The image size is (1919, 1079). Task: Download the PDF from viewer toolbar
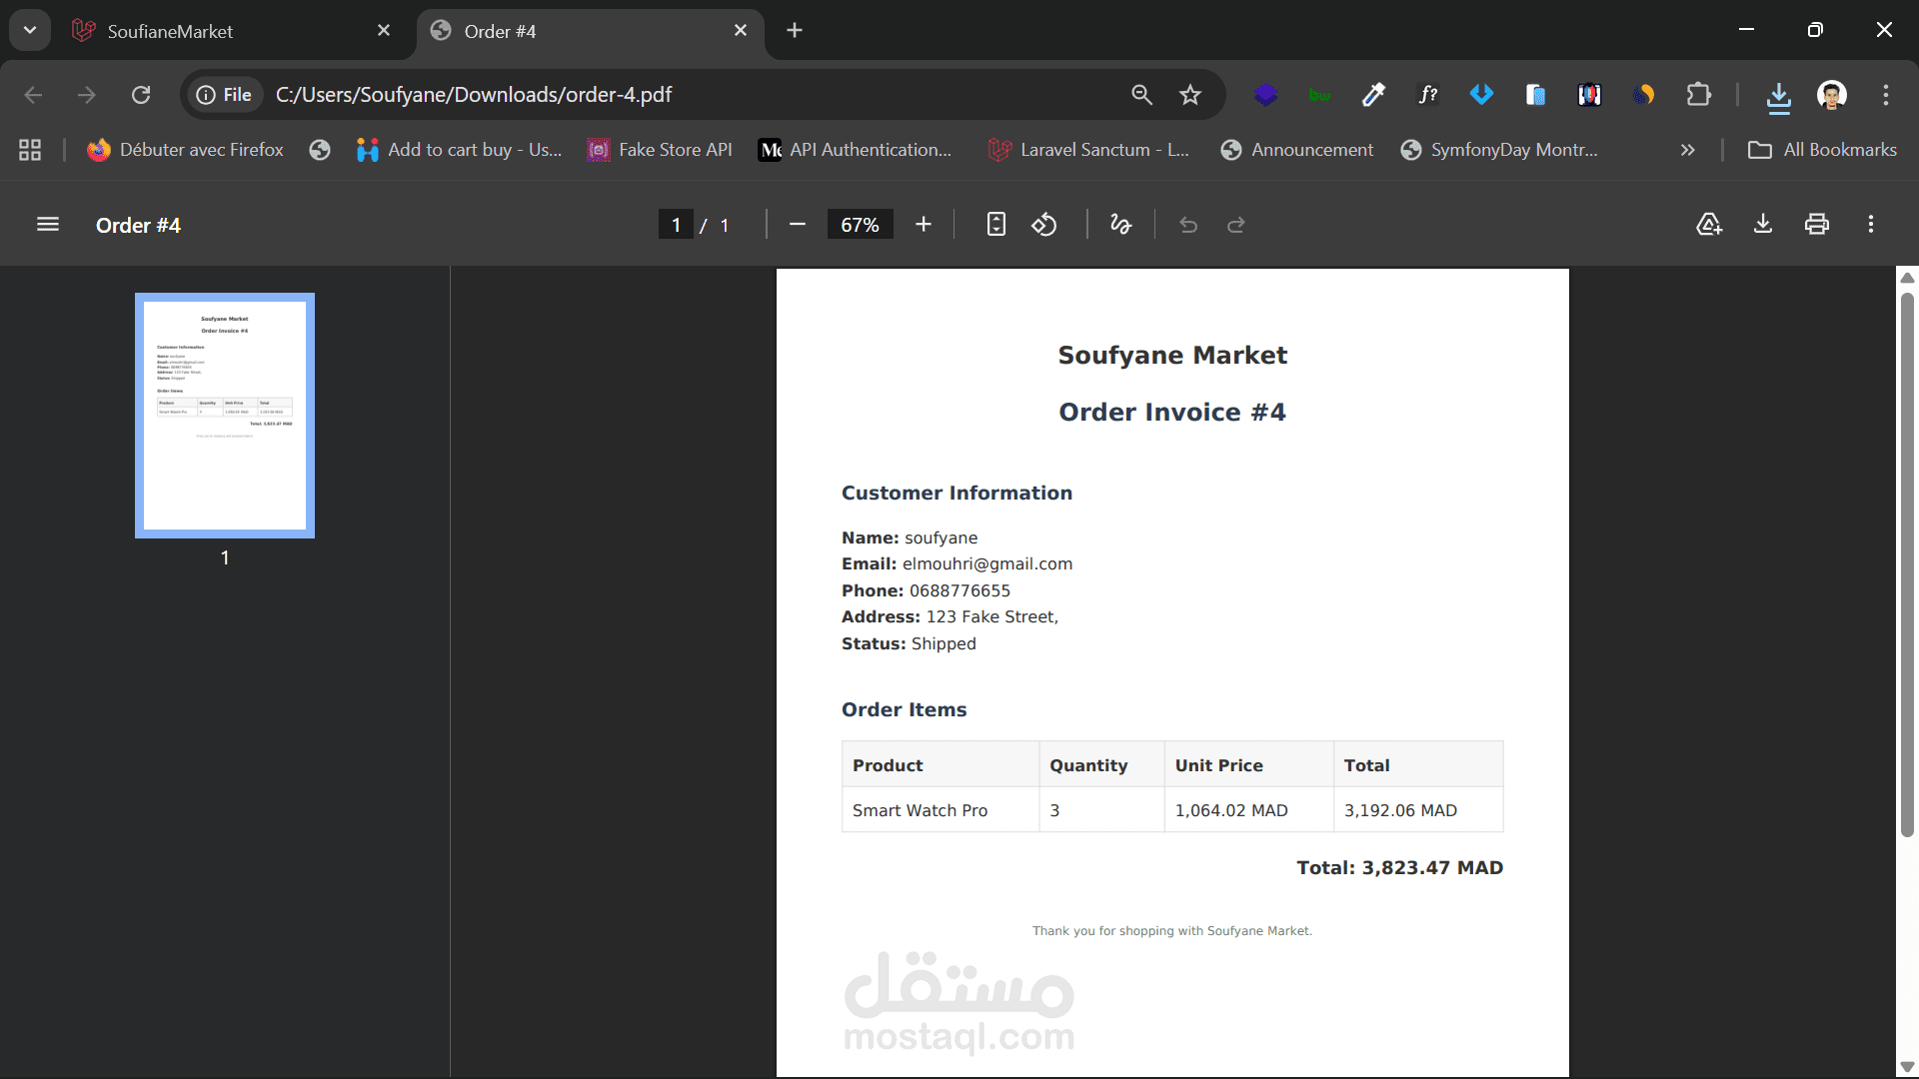[x=1763, y=225]
